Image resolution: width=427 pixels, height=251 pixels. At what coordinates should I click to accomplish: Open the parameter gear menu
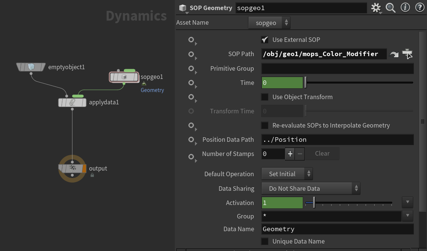[375, 7]
